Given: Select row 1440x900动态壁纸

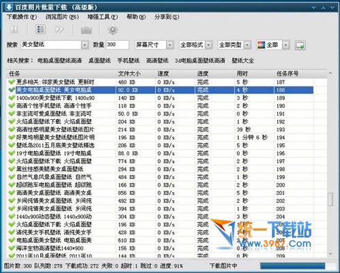Looking at the screenshot, I should [x=160, y=216].
